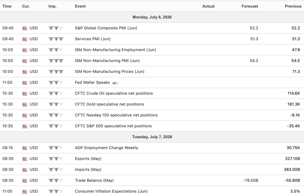Click previous value 181.3K for Gold
Viewport: 304px width, 194px height.
(293, 104)
